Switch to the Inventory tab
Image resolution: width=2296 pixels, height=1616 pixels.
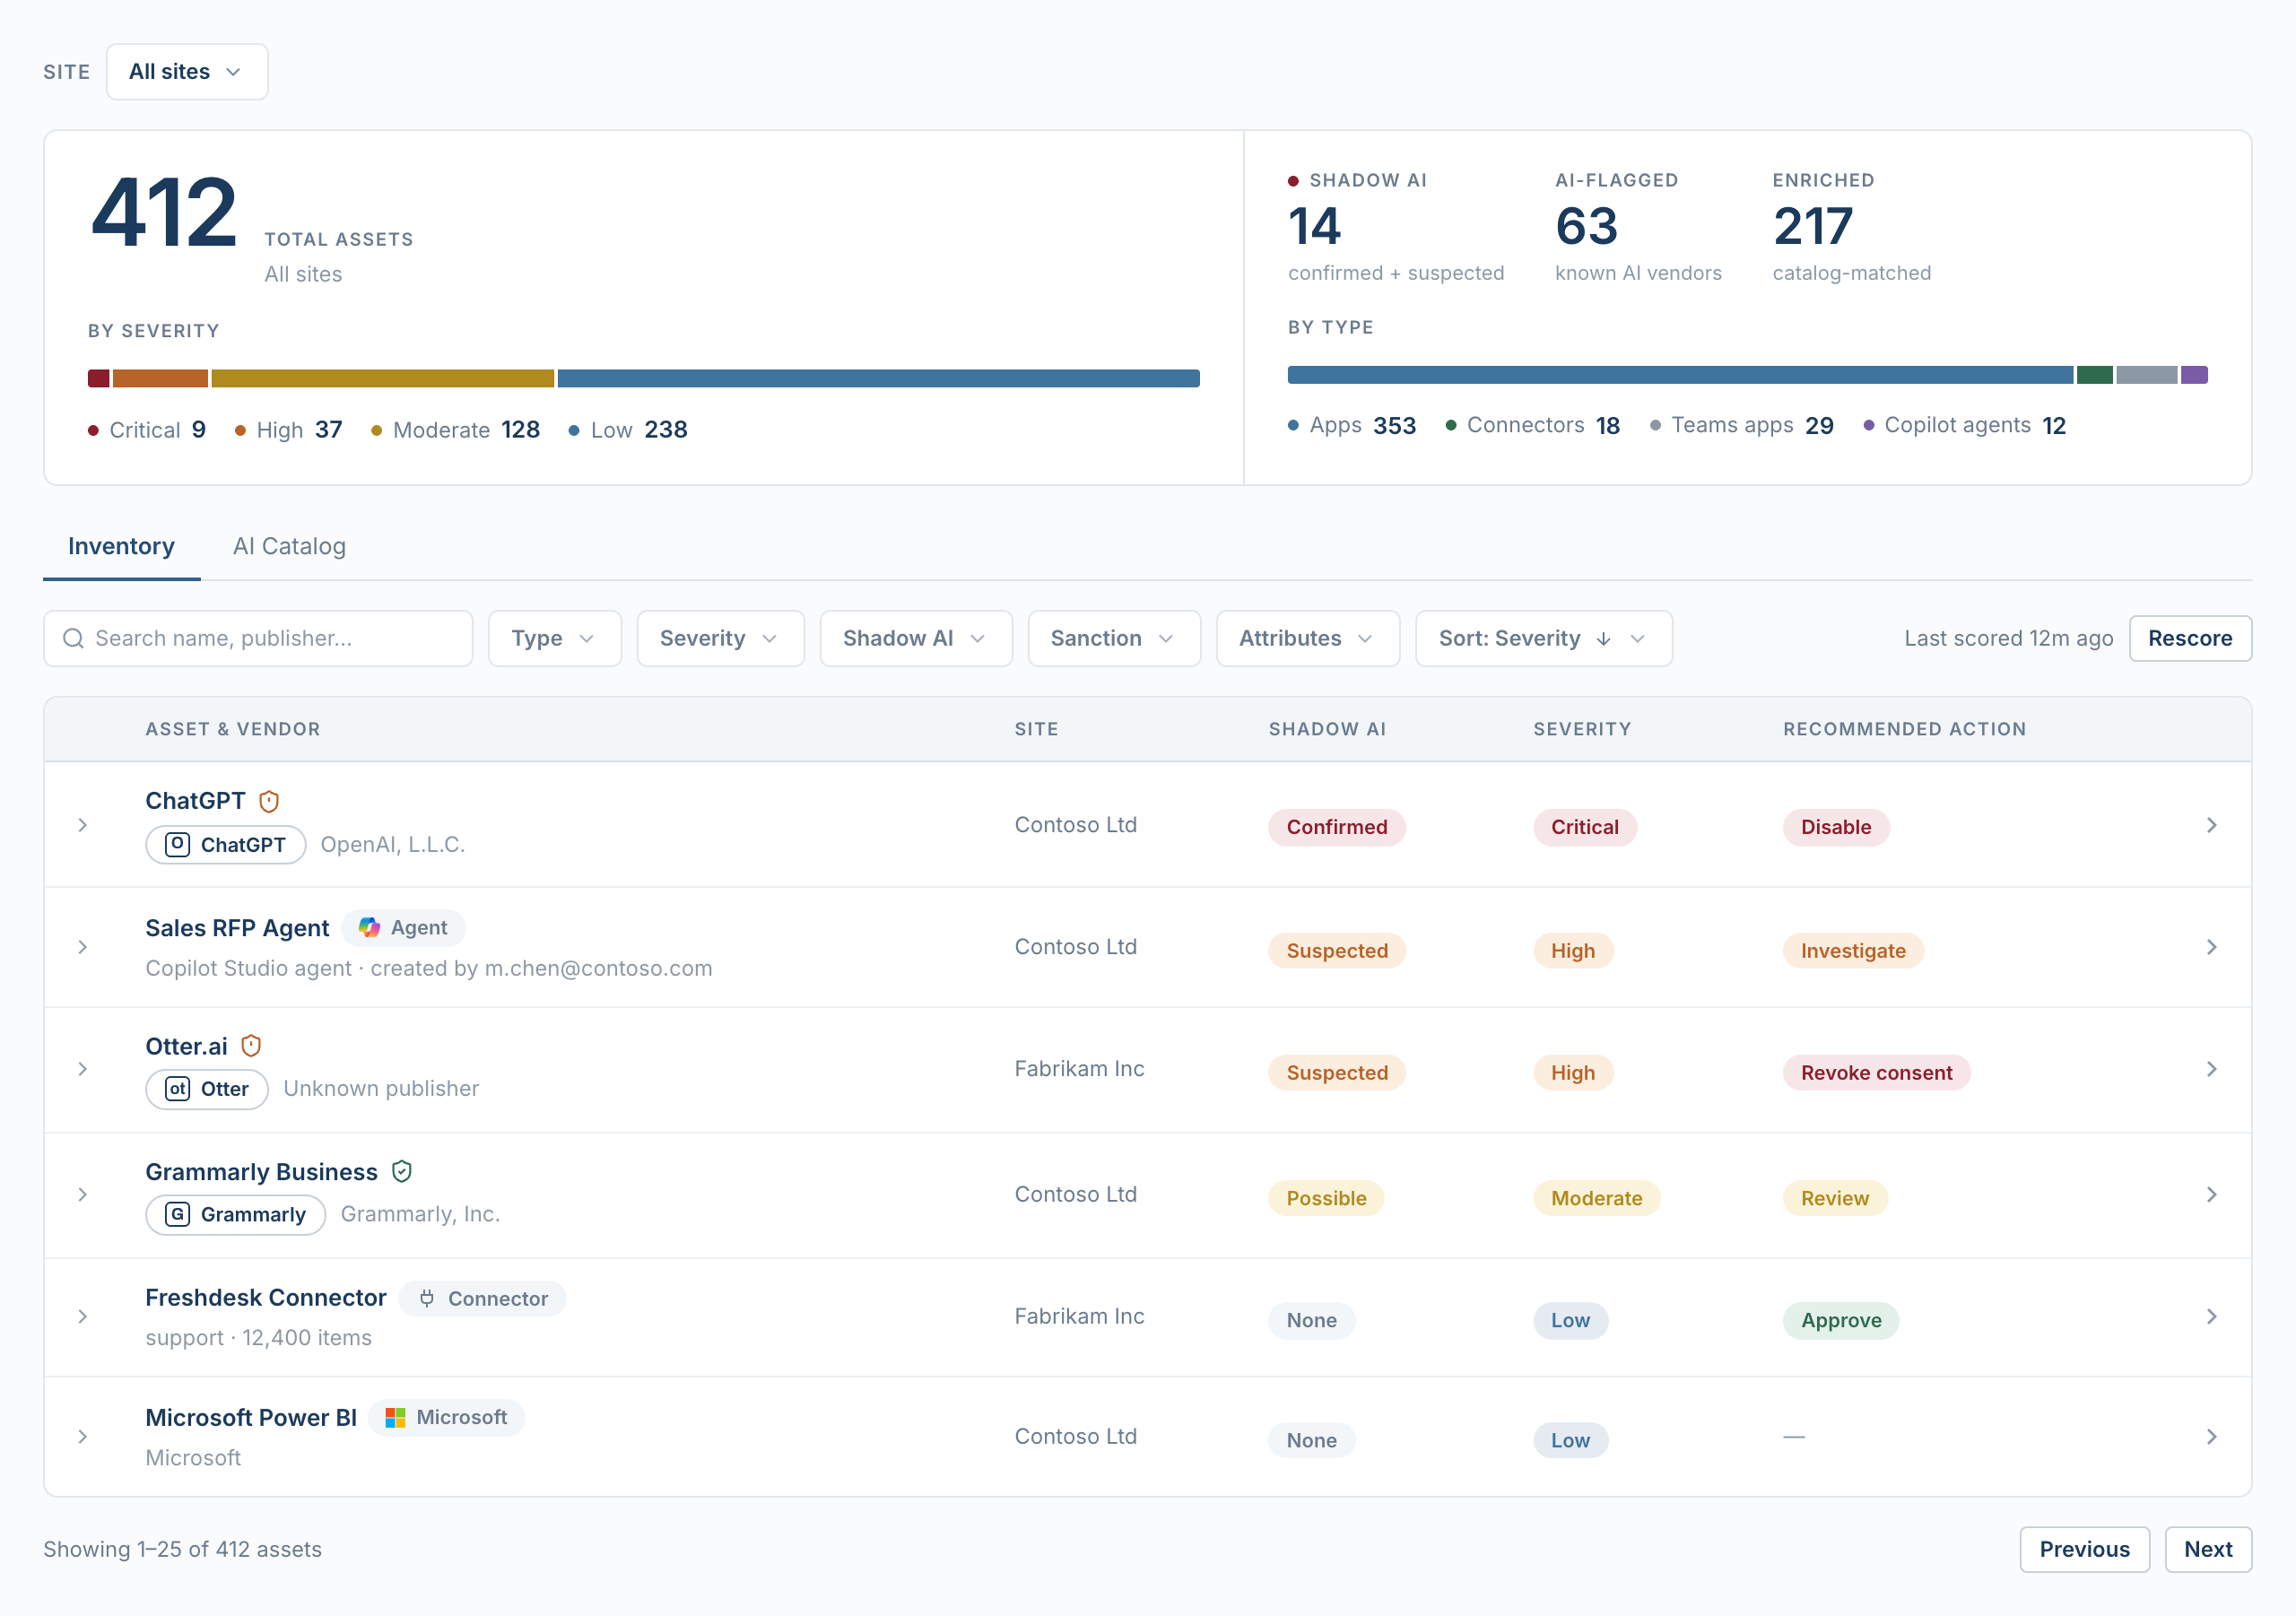[121, 546]
